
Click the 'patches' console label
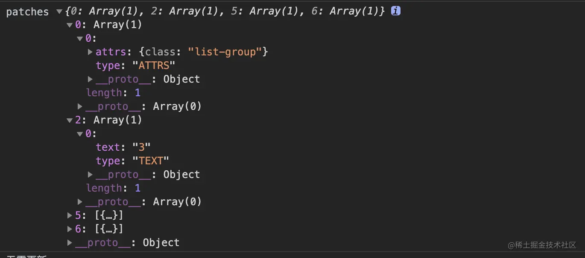(x=27, y=12)
